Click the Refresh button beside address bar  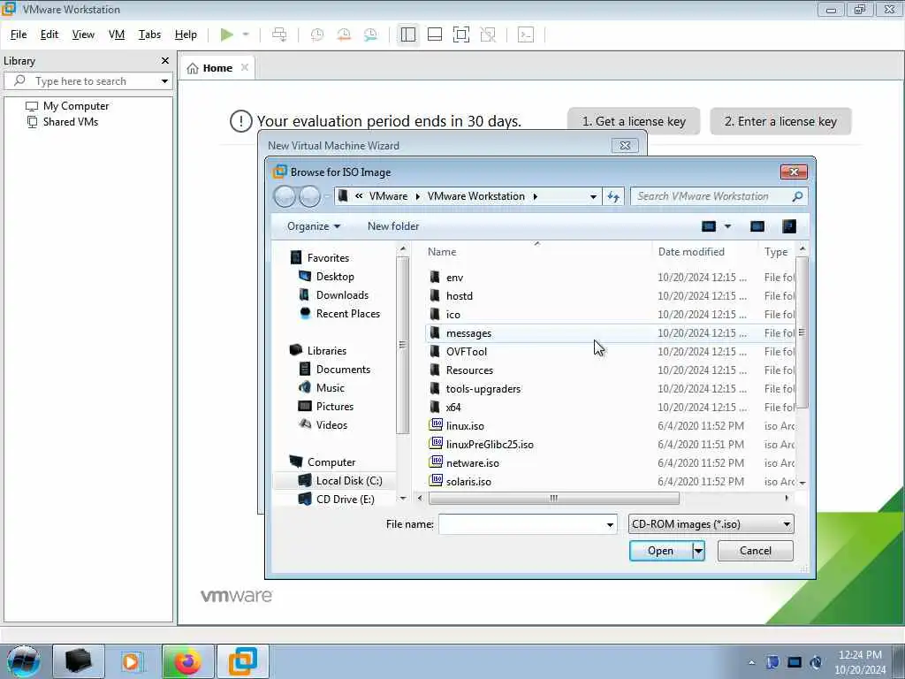coord(613,197)
